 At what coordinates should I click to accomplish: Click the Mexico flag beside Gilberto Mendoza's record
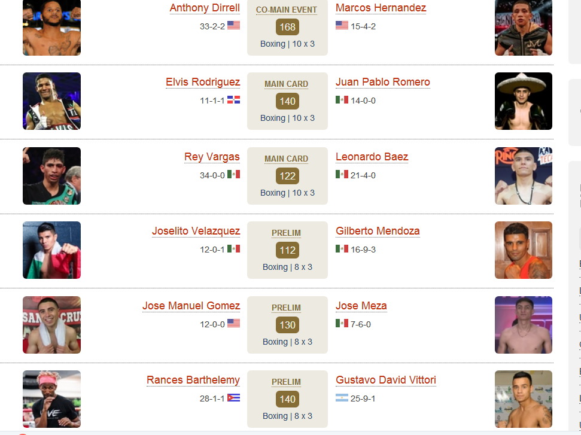[x=342, y=249]
